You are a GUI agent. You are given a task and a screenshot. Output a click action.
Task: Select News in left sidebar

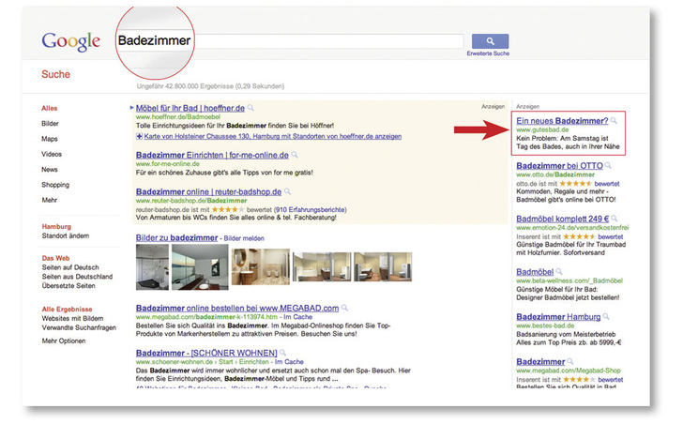click(x=49, y=170)
